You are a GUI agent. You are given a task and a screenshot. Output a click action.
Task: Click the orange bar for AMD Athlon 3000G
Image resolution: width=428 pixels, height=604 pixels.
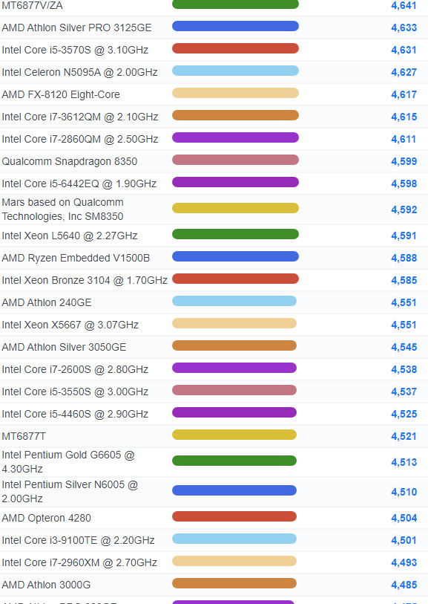click(234, 583)
